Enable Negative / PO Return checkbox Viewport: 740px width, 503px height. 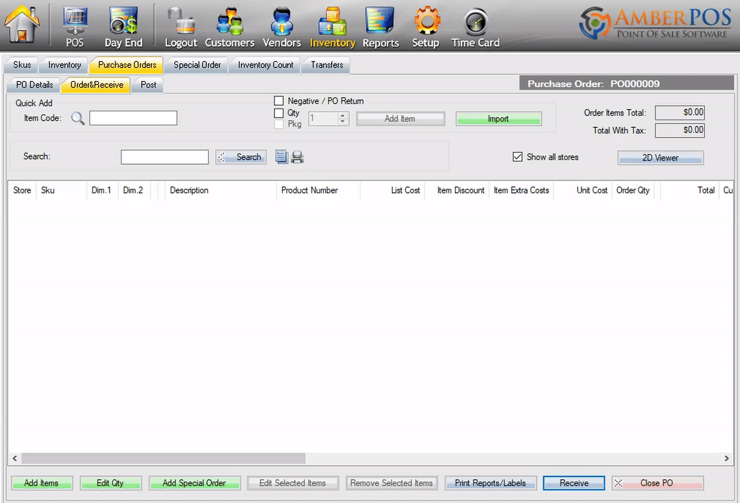[x=279, y=101]
